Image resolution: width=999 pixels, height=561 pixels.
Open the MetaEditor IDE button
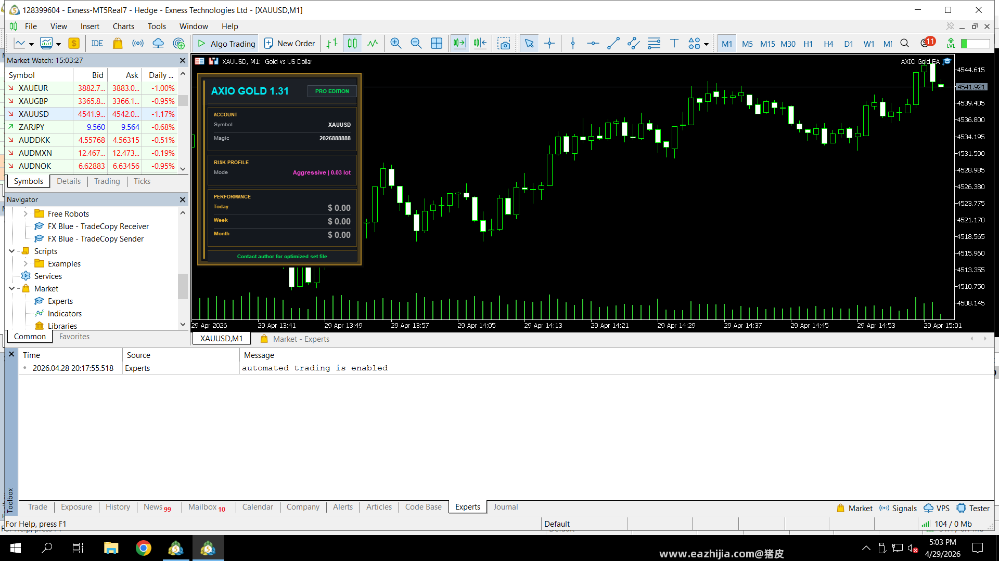[97, 44]
